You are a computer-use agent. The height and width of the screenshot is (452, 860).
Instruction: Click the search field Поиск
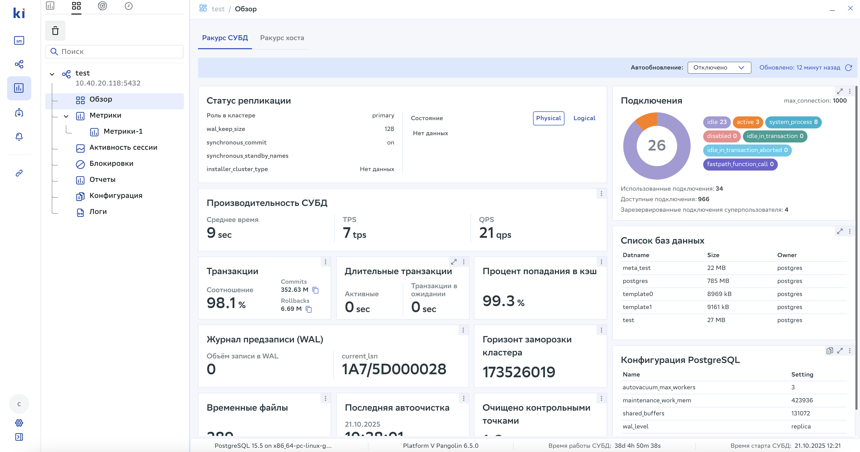115,52
